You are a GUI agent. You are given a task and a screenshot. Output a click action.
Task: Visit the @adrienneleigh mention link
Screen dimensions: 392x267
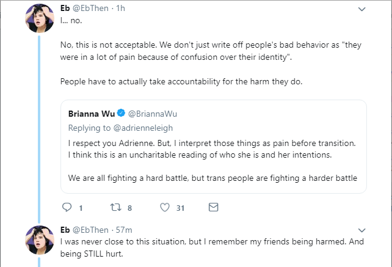click(143, 128)
